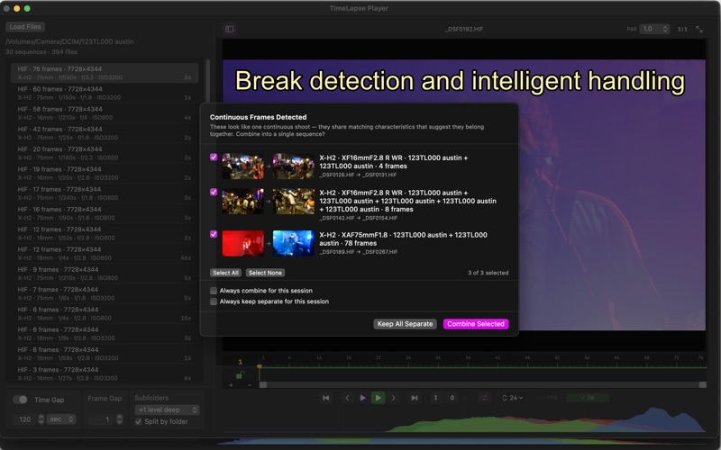Click the timeline horizontal scrollbar
The image size is (721, 450).
[483, 385]
